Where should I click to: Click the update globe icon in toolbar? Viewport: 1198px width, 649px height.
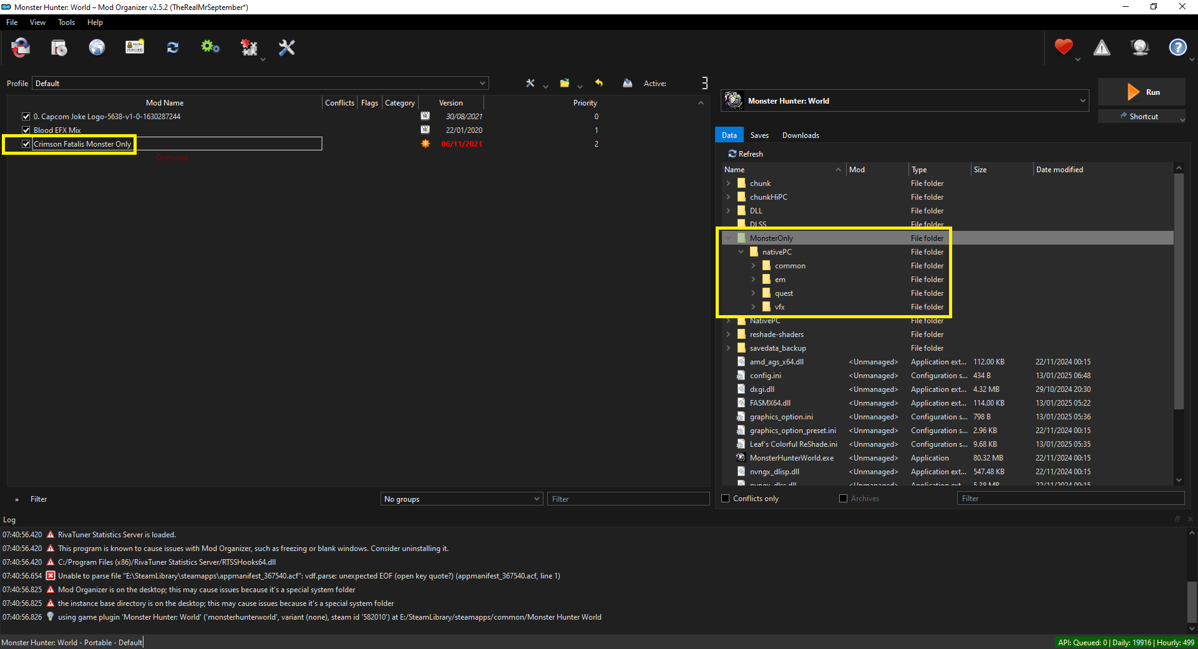point(1140,47)
